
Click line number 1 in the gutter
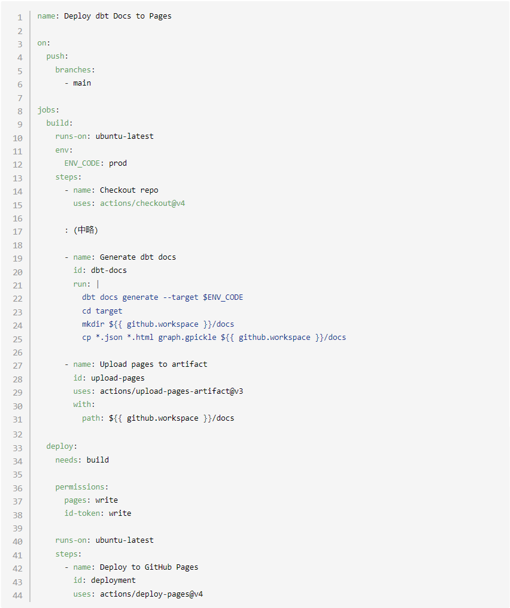click(20, 17)
